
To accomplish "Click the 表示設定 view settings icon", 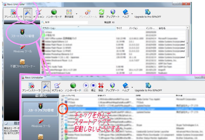I will [x=69, y=14].
